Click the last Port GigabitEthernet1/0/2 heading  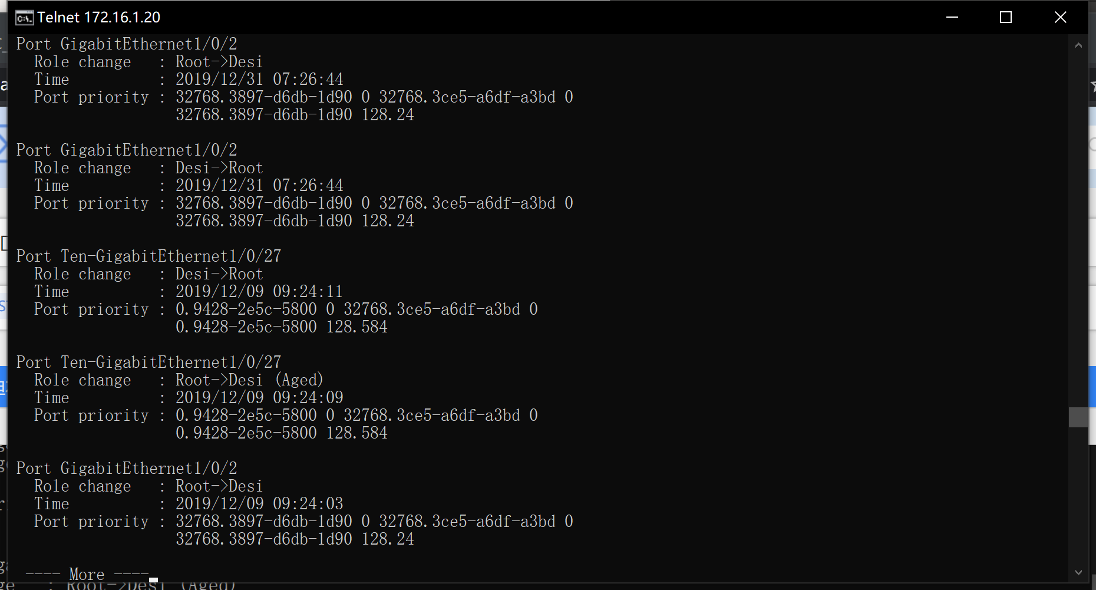127,469
